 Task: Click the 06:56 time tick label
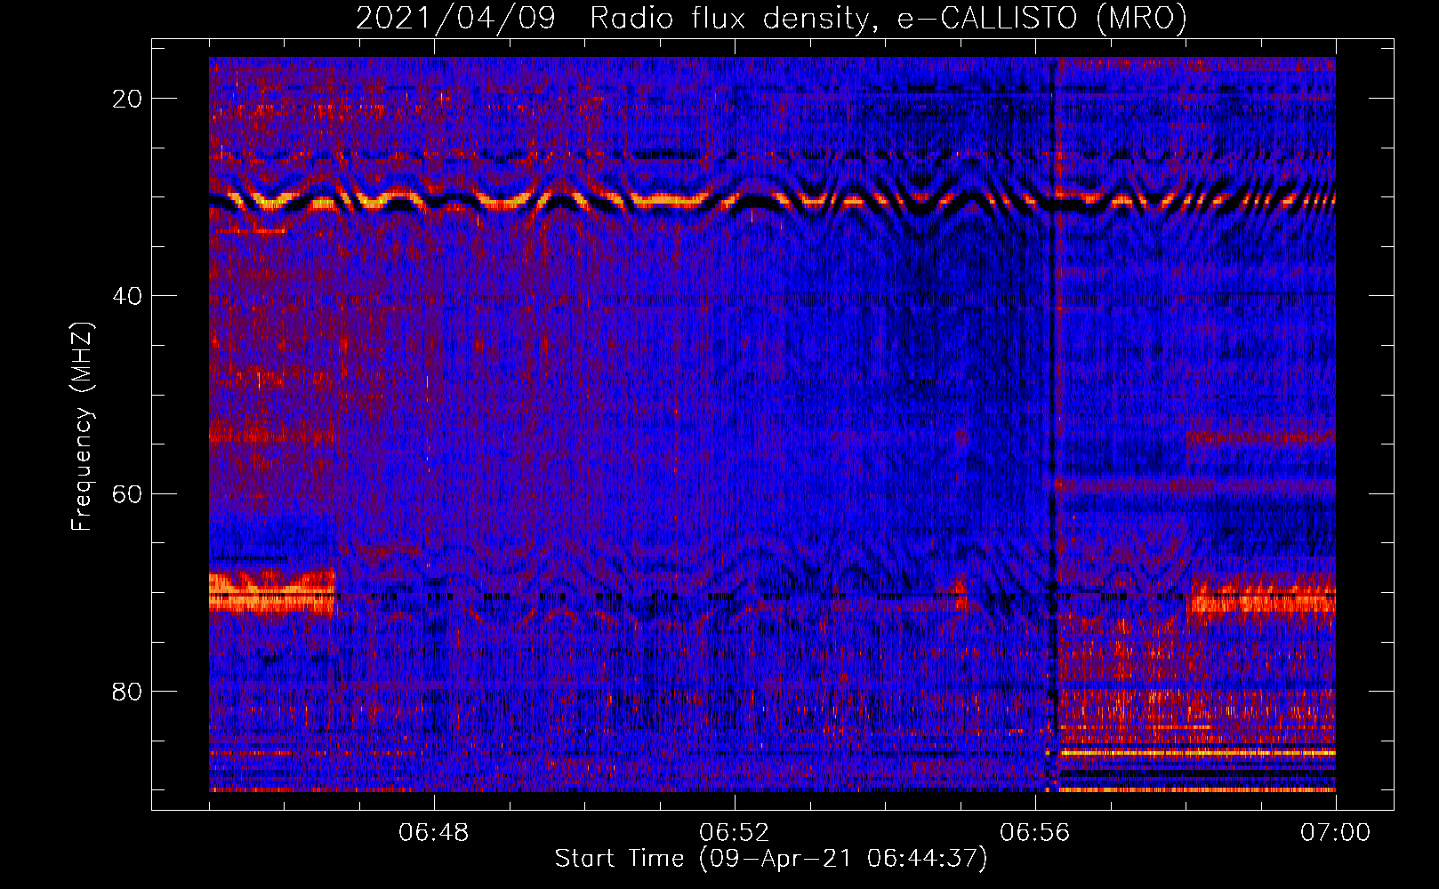[x=1034, y=833]
